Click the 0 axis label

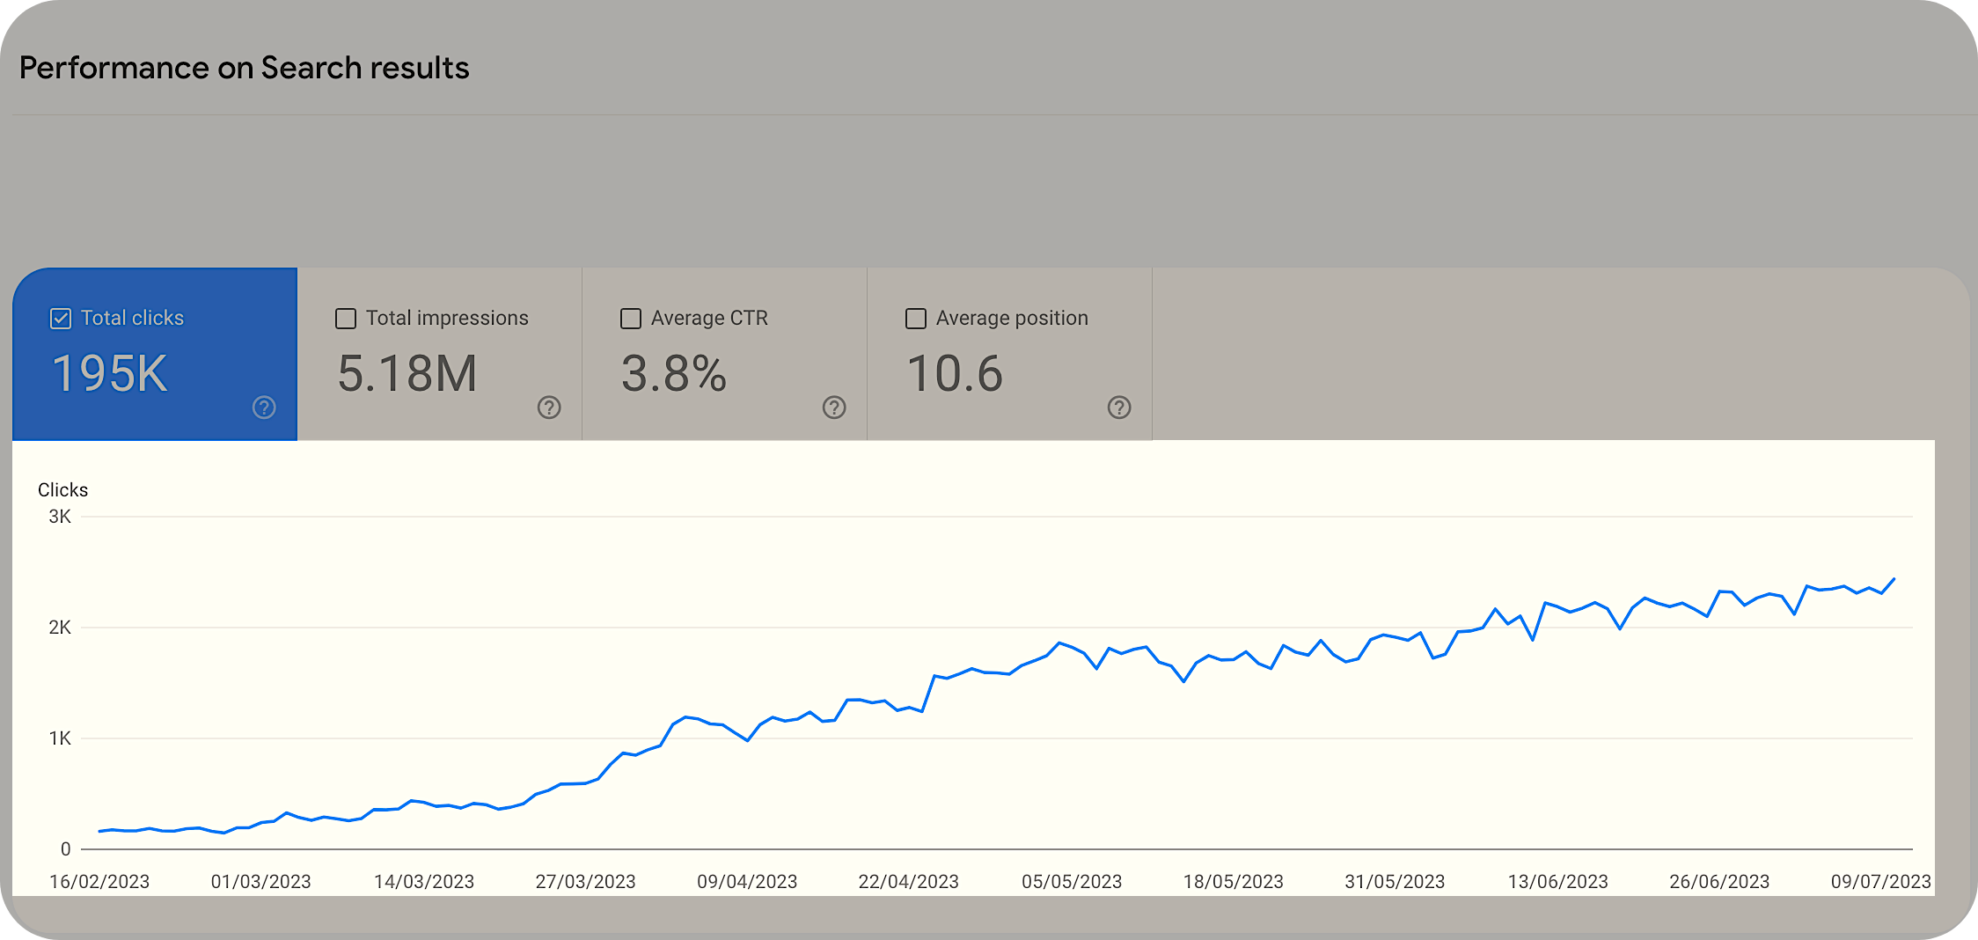[66, 849]
